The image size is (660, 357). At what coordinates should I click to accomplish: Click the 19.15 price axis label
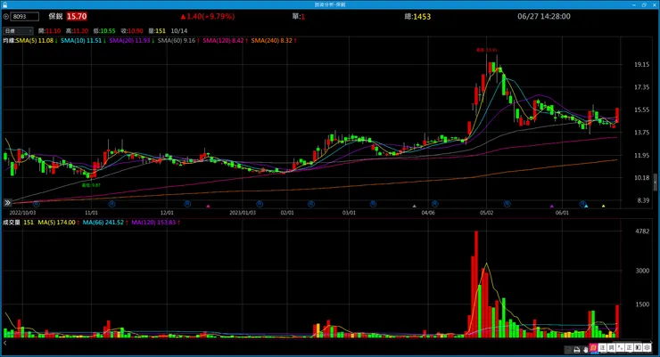[642, 65]
